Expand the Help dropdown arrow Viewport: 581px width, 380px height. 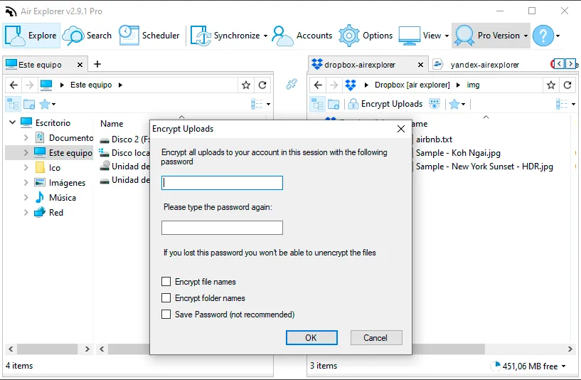[558, 36]
